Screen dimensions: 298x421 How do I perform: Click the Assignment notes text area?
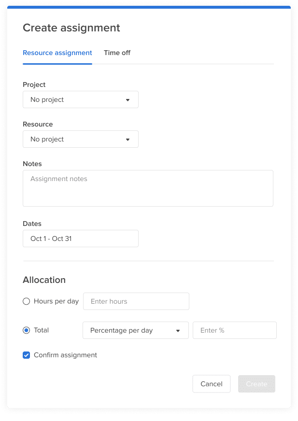[148, 188]
